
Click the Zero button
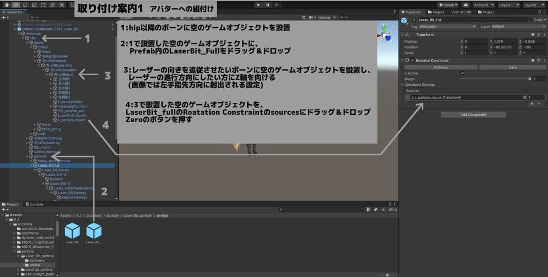[512, 67]
